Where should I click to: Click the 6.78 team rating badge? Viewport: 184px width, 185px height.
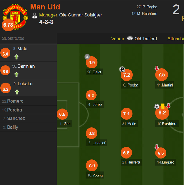click(8, 25)
